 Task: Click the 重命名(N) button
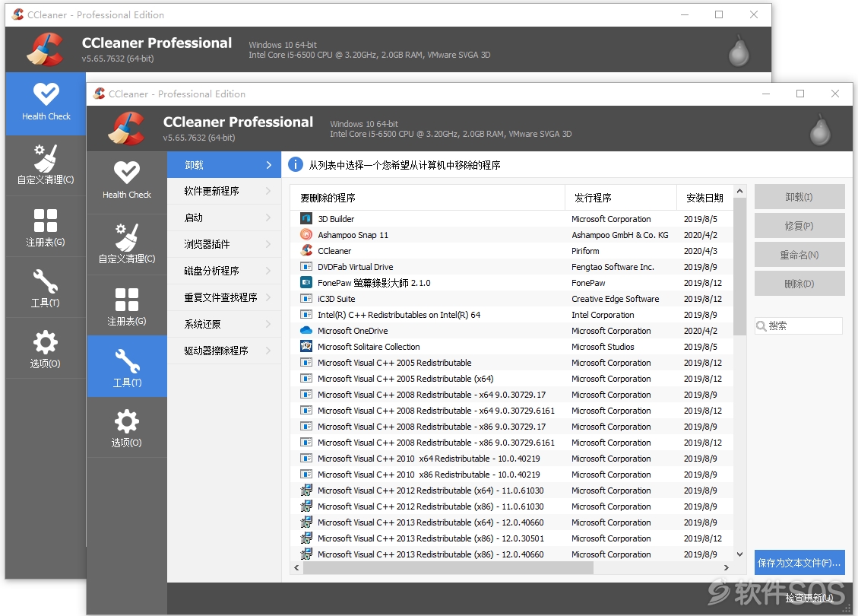pos(799,255)
